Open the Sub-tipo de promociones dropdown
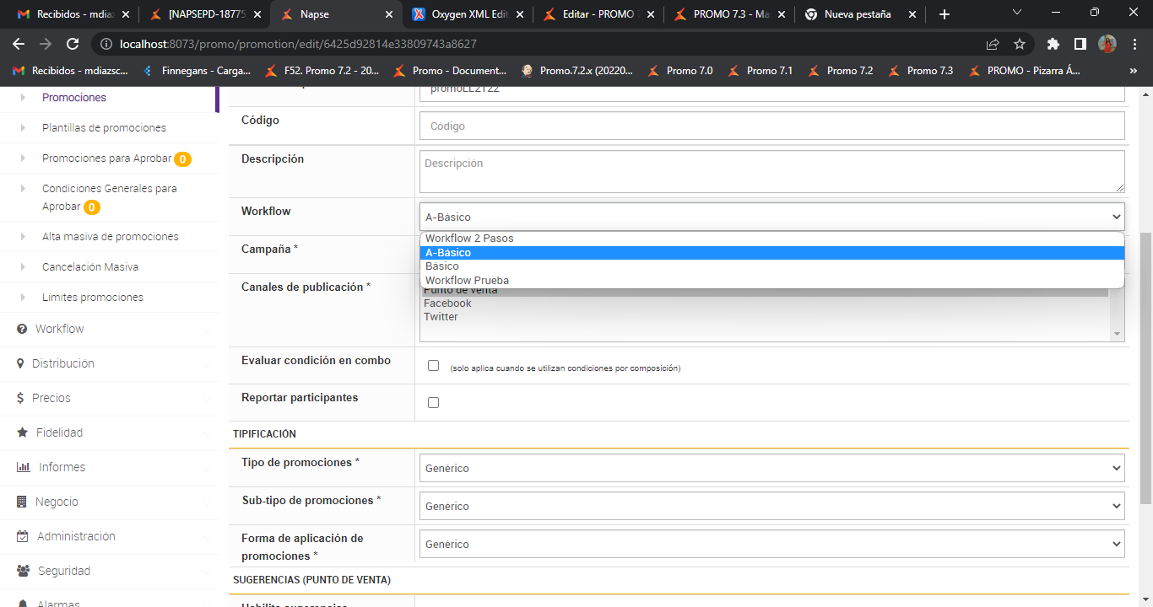Screen dimensions: 1153x607 coord(771,506)
